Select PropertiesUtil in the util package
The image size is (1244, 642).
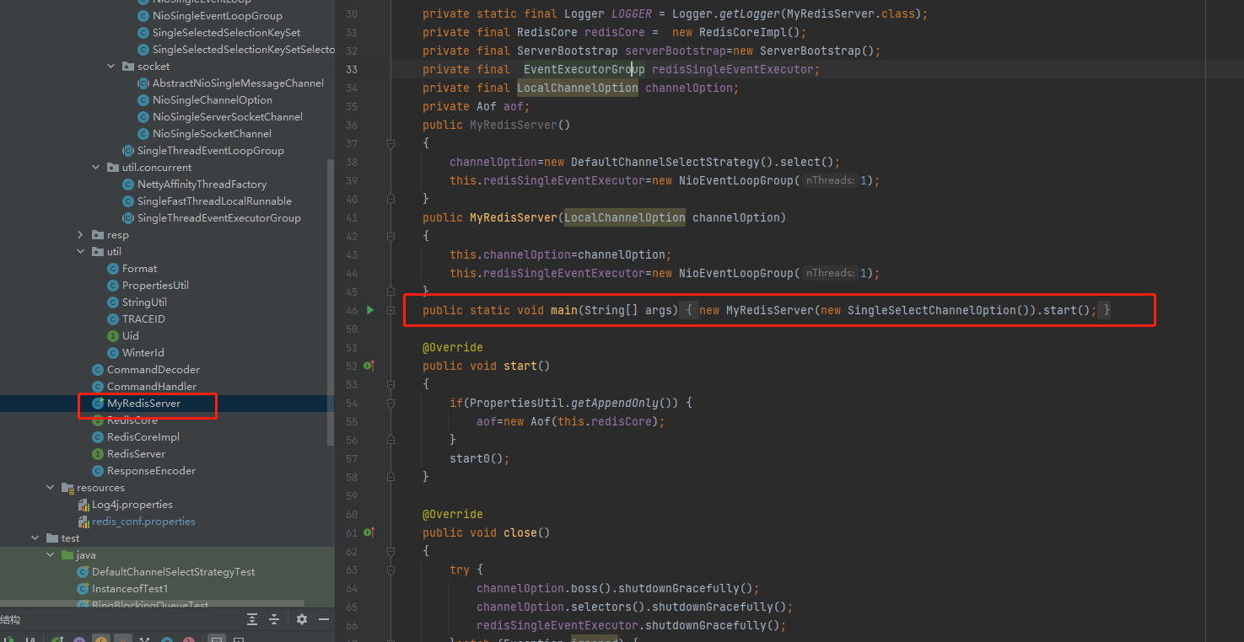tap(155, 286)
